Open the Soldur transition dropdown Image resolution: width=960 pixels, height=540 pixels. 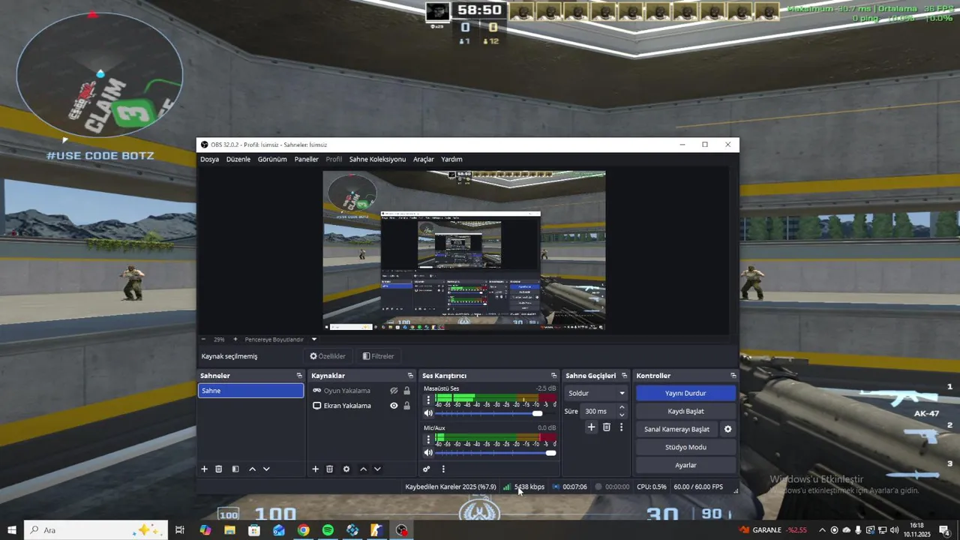(x=596, y=393)
